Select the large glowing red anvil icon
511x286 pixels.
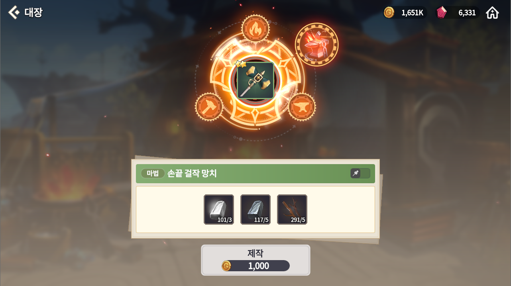[x=316, y=44]
